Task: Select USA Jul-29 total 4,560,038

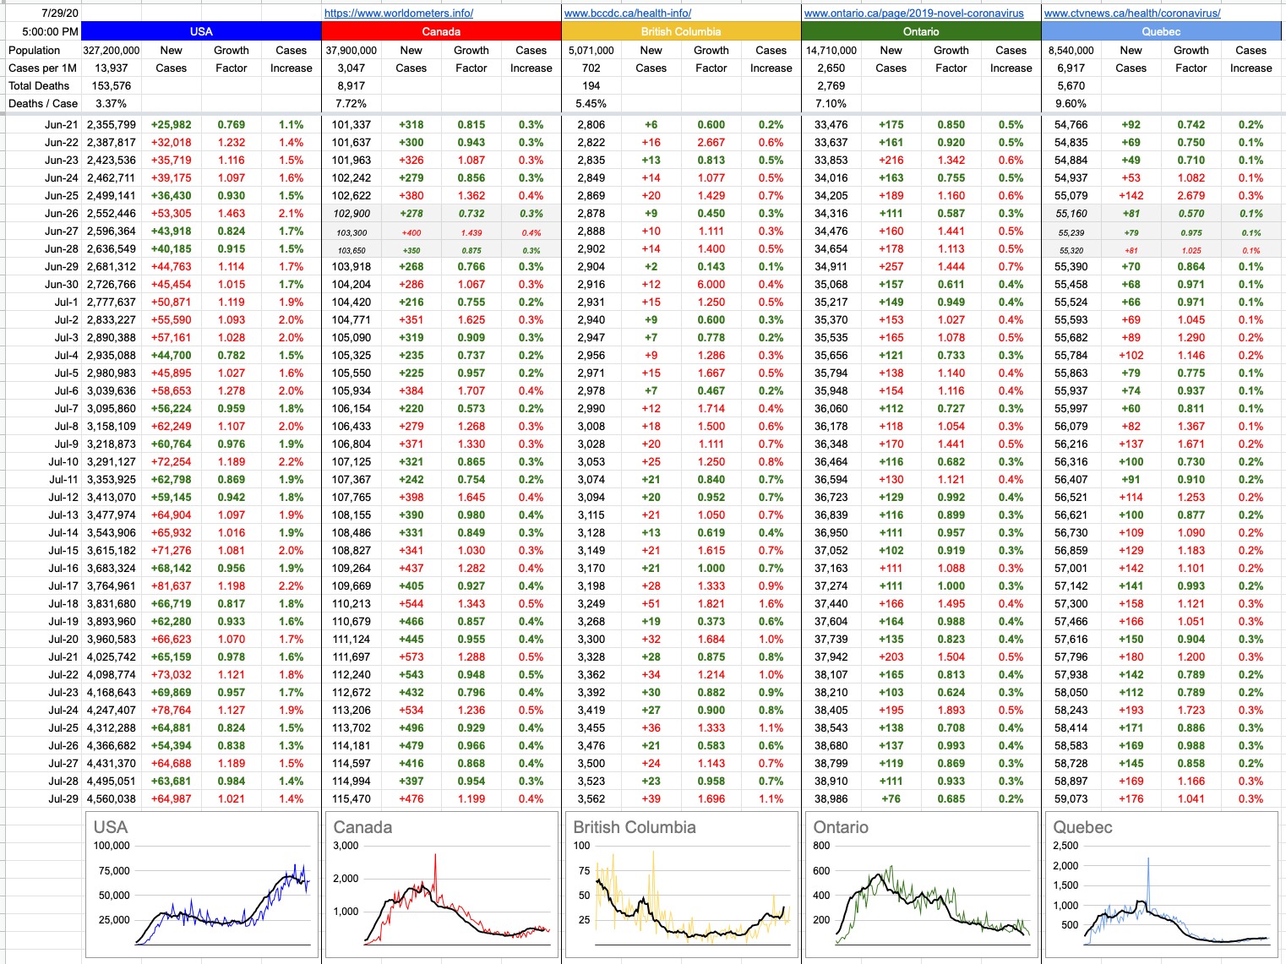Action: point(111,798)
